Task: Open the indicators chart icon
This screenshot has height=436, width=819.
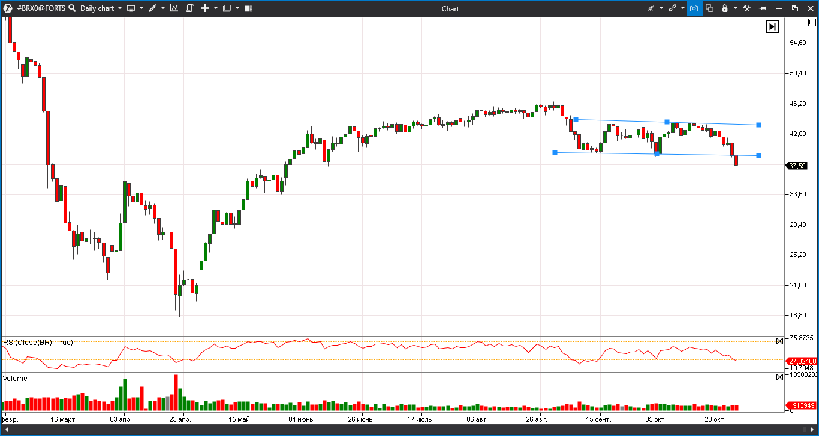Action: 174,8
